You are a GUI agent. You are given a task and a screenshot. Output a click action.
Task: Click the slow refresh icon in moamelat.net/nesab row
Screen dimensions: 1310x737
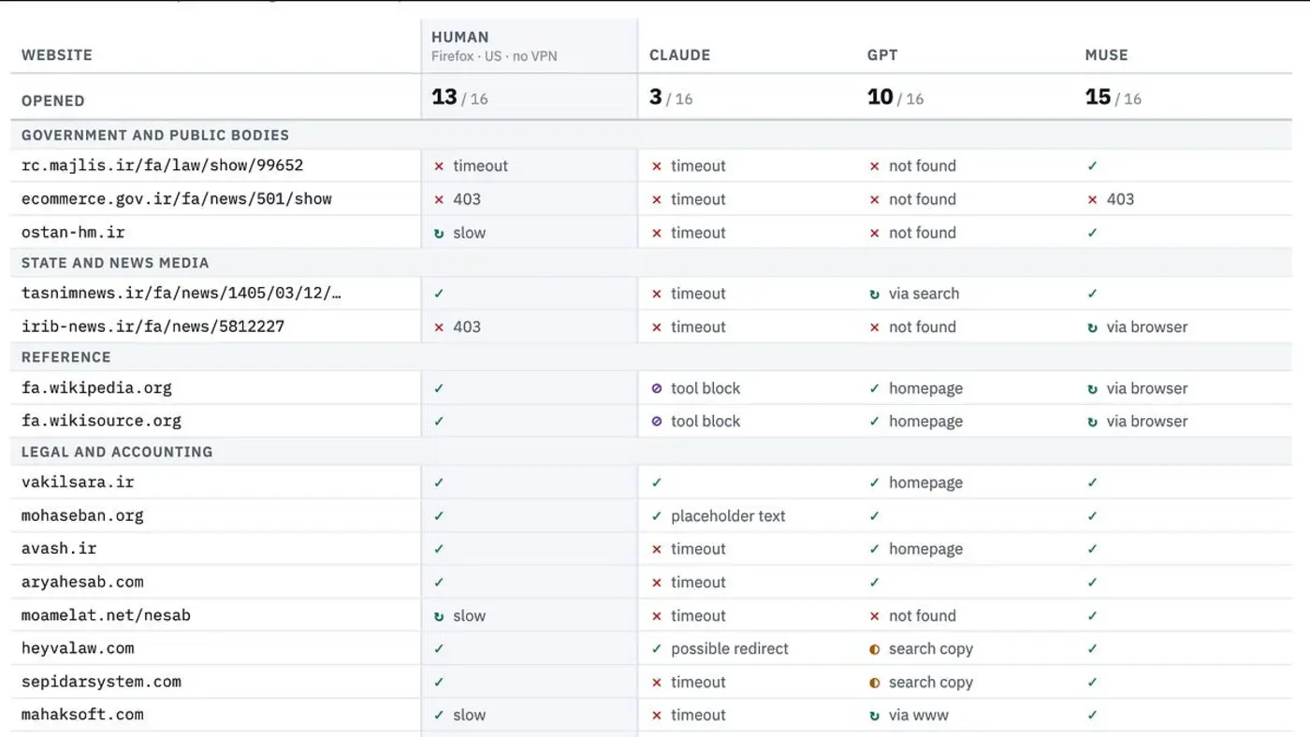[x=439, y=616]
